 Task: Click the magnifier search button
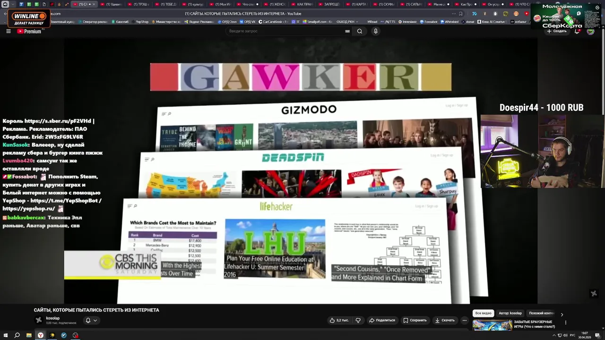click(360, 31)
